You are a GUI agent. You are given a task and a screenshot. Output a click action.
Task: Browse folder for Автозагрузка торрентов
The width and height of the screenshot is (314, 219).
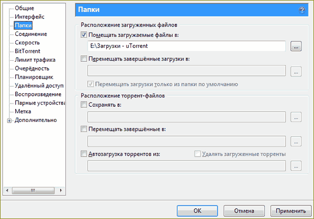[296, 166]
